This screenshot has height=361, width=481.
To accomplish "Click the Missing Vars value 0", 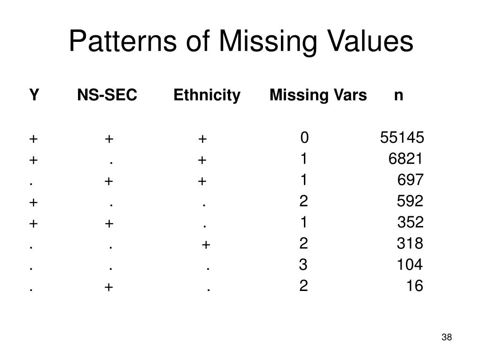I will (x=304, y=138).
